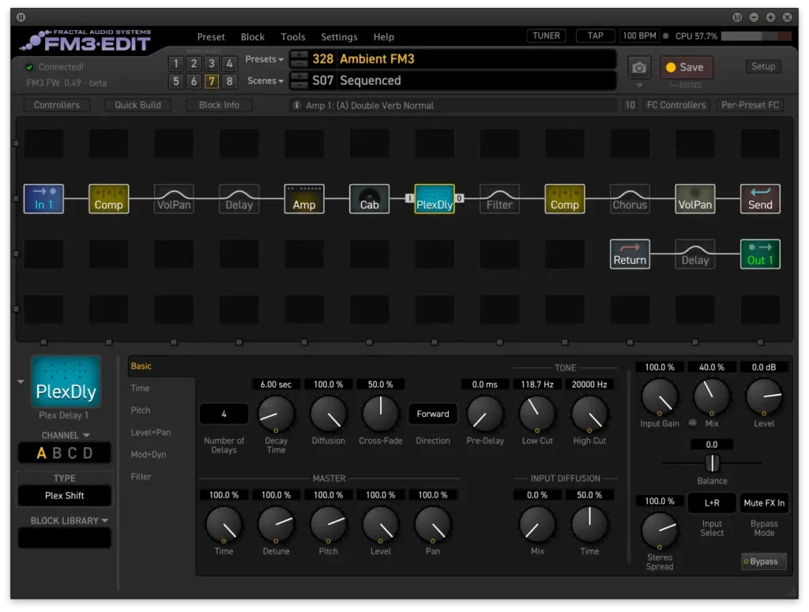This screenshot has width=809, height=612.
Task: Select the Out 1 output block
Action: click(760, 254)
